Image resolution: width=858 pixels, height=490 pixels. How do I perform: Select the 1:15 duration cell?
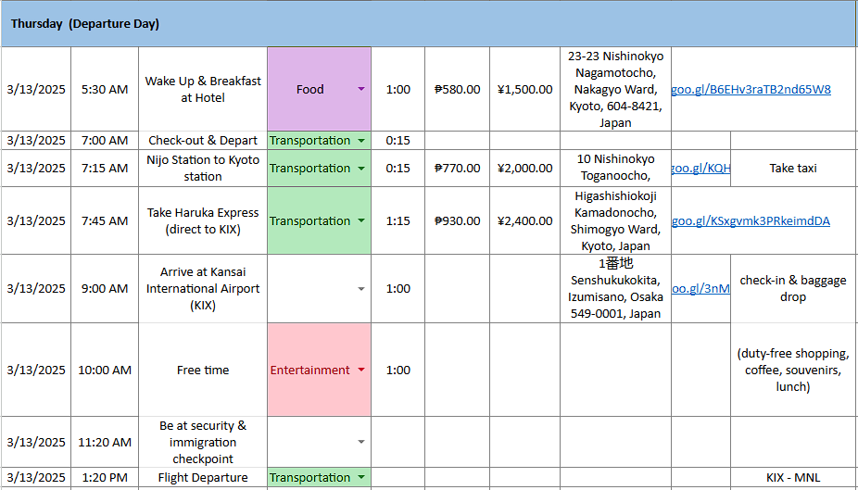click(x=398, y=221)
